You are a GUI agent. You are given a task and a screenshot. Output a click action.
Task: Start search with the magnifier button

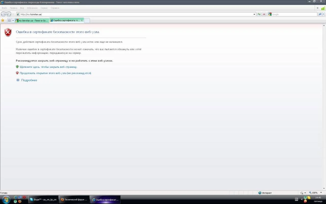(x=320, y=14)
